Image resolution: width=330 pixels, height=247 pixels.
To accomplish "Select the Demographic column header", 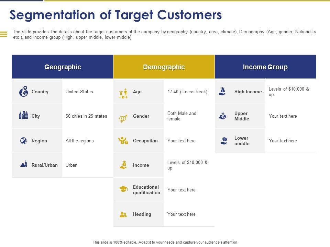I will (x=164, y=67).
